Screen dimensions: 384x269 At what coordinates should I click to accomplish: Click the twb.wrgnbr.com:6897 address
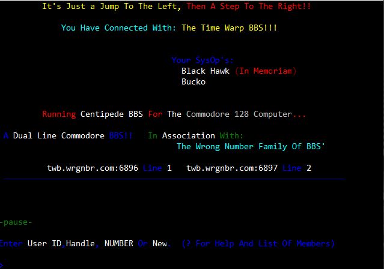click(232, 168)
